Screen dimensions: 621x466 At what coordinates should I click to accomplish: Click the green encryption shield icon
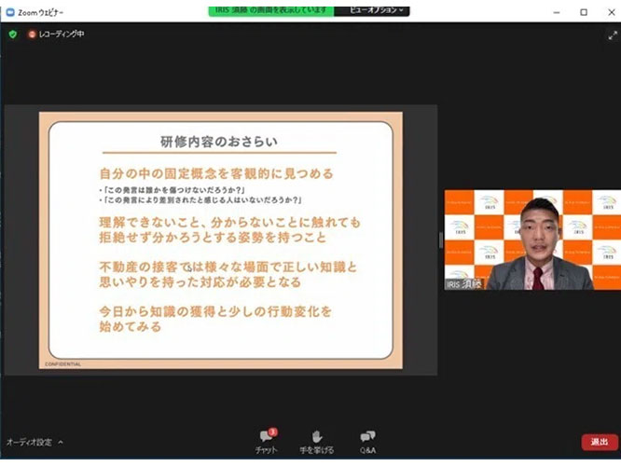click(12, 34)
